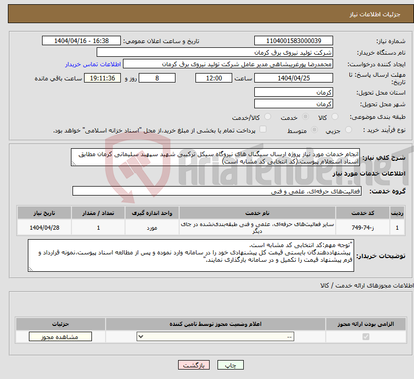Click service code cell ز-74-749
414x379 pixels.
363,228
